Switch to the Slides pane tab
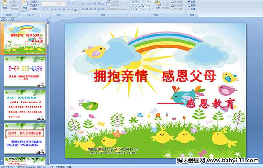Image resolution: width=263 pixels, height=168 pixels. 4,19
